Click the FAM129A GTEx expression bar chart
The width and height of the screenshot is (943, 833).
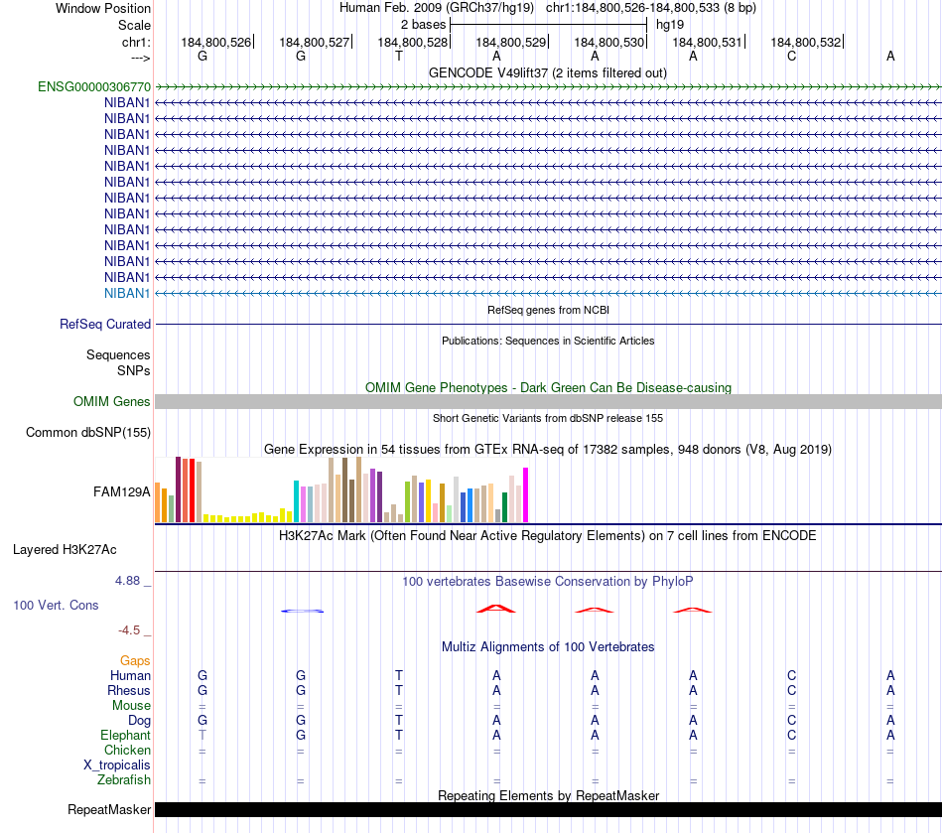pyautogui.click(x=341, y=489)
